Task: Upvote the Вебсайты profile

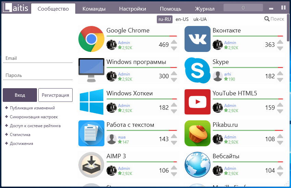Action: [280, 168]
